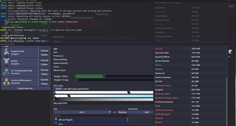Delete the Ari, Combustable Pack character
This screenshot has width=236, height=126.
pos(44,74)
